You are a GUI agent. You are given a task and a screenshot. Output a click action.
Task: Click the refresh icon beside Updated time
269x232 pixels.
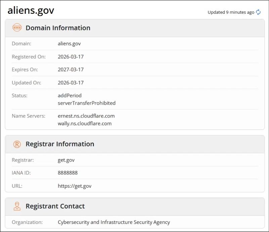[x=258, y=12]
